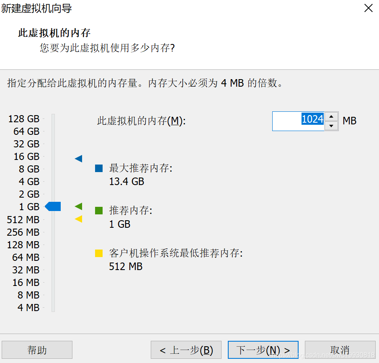This screenshot has width=379, height=363.
Task: Go back with 上一步(B) button
Action: coord(186,350)
